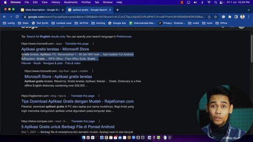This screenshot has height=142, width=253.
Task: Open Chrome three-dot menu
Action: [249, 17]
